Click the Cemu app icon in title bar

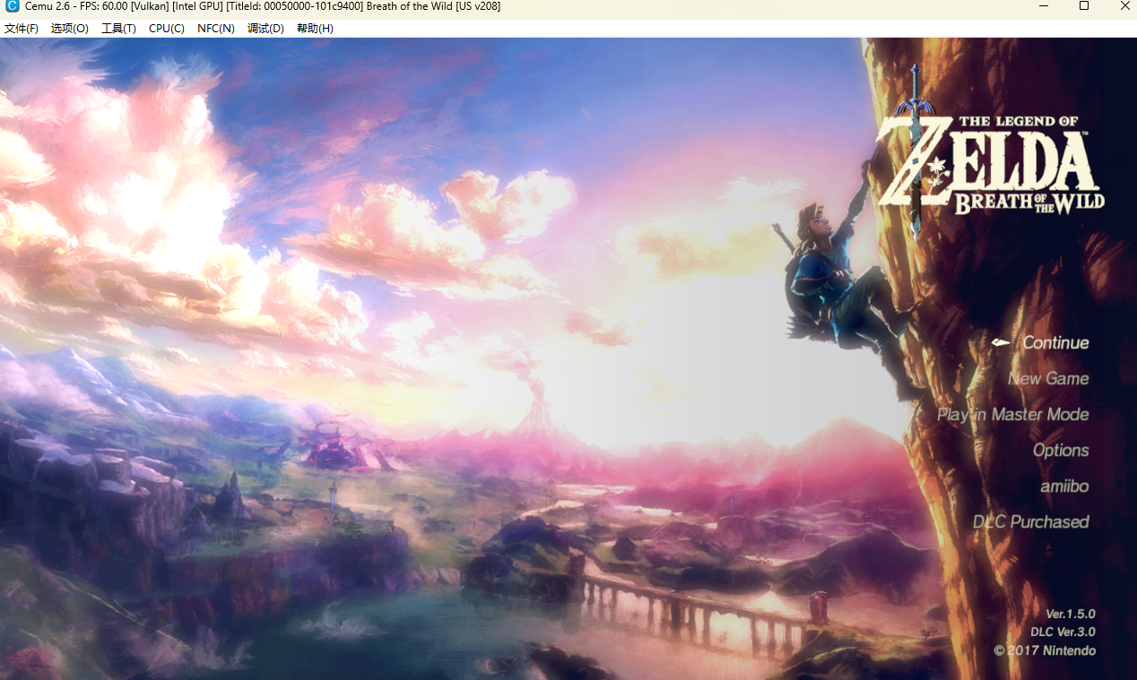pyautogui.click(x=12, y=6)
